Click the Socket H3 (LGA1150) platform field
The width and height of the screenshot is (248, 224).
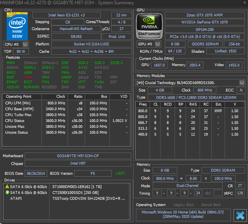(x=91, y=44)
